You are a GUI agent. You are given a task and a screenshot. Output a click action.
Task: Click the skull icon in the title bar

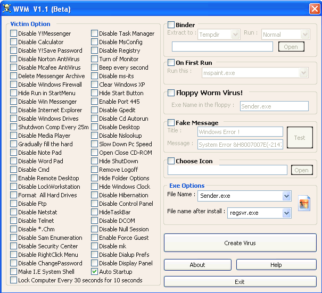click(x=7, y=9)
